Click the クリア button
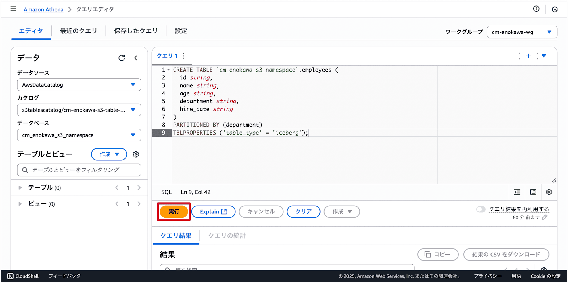Viewport: 568px width, 283px height. coord(304,212)
